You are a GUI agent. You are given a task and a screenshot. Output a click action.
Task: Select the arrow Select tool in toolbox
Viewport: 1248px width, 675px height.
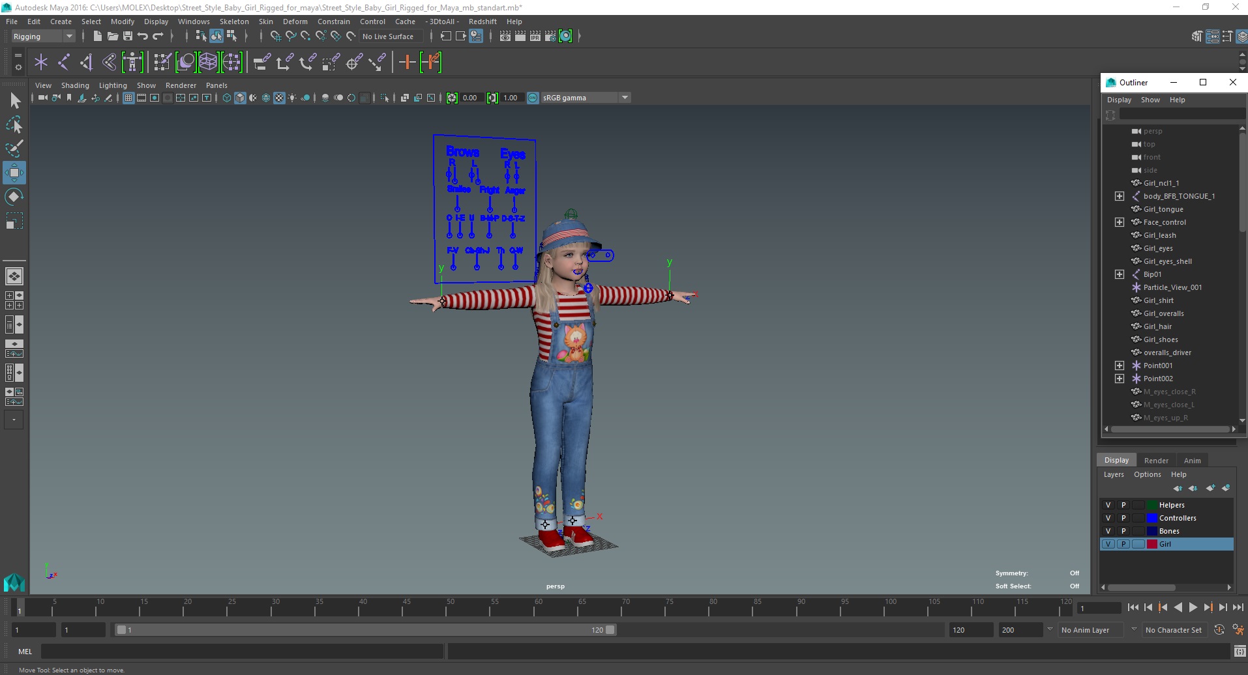(15, 100)
